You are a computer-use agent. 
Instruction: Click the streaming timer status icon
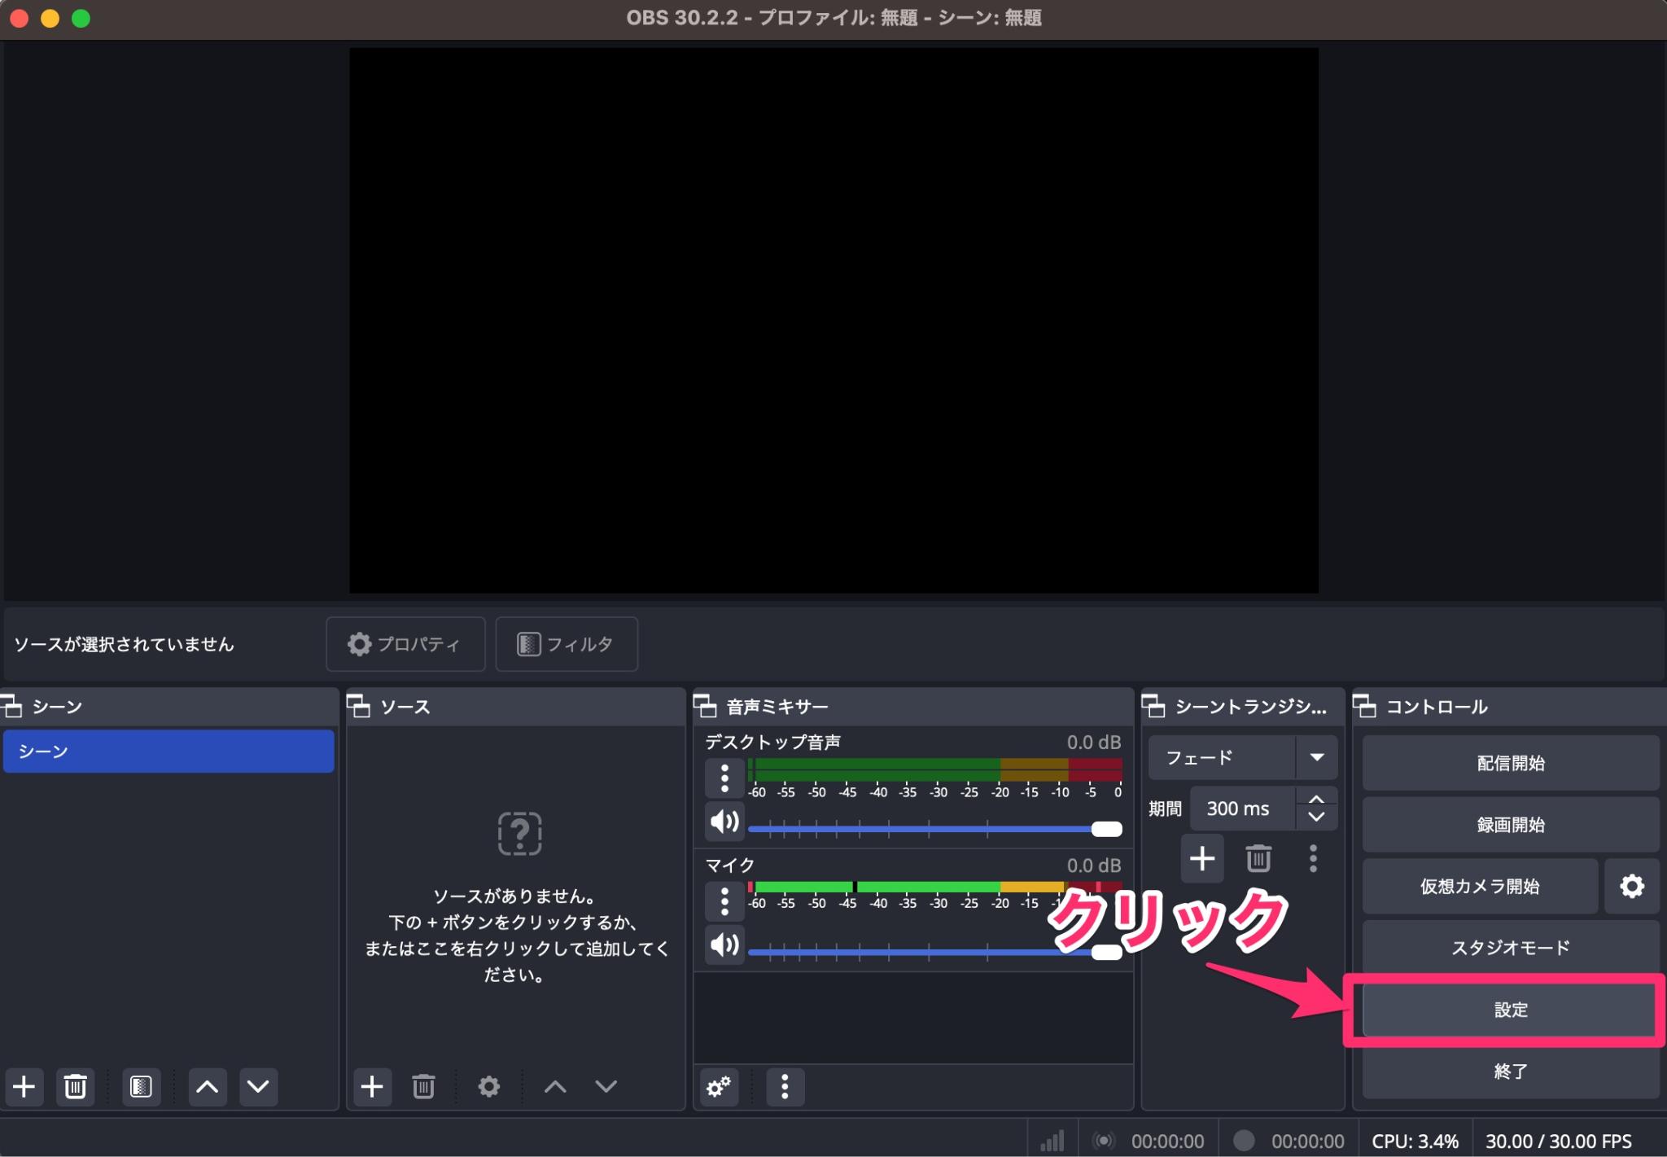coord(1103,1141)
